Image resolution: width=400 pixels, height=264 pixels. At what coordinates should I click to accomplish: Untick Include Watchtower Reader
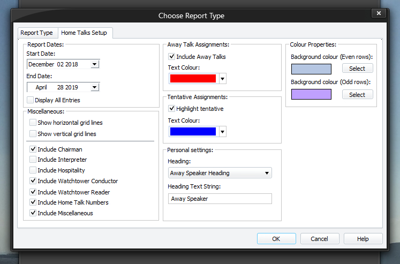pyautogui.click(x=33, y=192)
